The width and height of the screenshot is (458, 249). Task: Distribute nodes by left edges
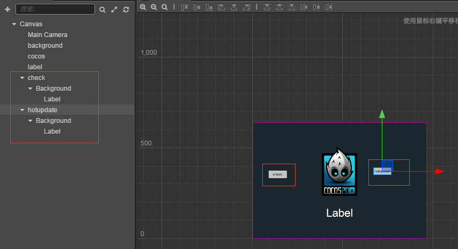click(x=304, y=7)
